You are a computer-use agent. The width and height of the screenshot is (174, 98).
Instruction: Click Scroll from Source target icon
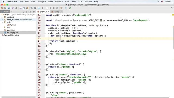click(23, 12)
